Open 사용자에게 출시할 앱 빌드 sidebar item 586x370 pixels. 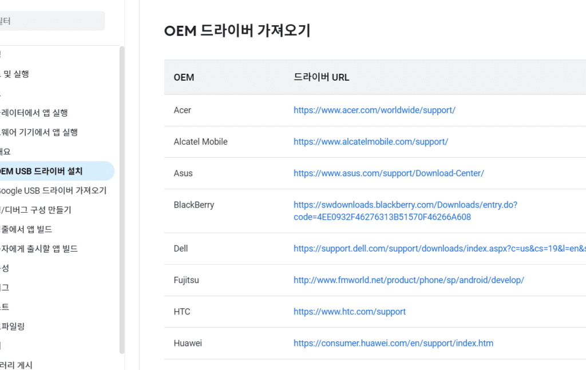pos(39,249)
